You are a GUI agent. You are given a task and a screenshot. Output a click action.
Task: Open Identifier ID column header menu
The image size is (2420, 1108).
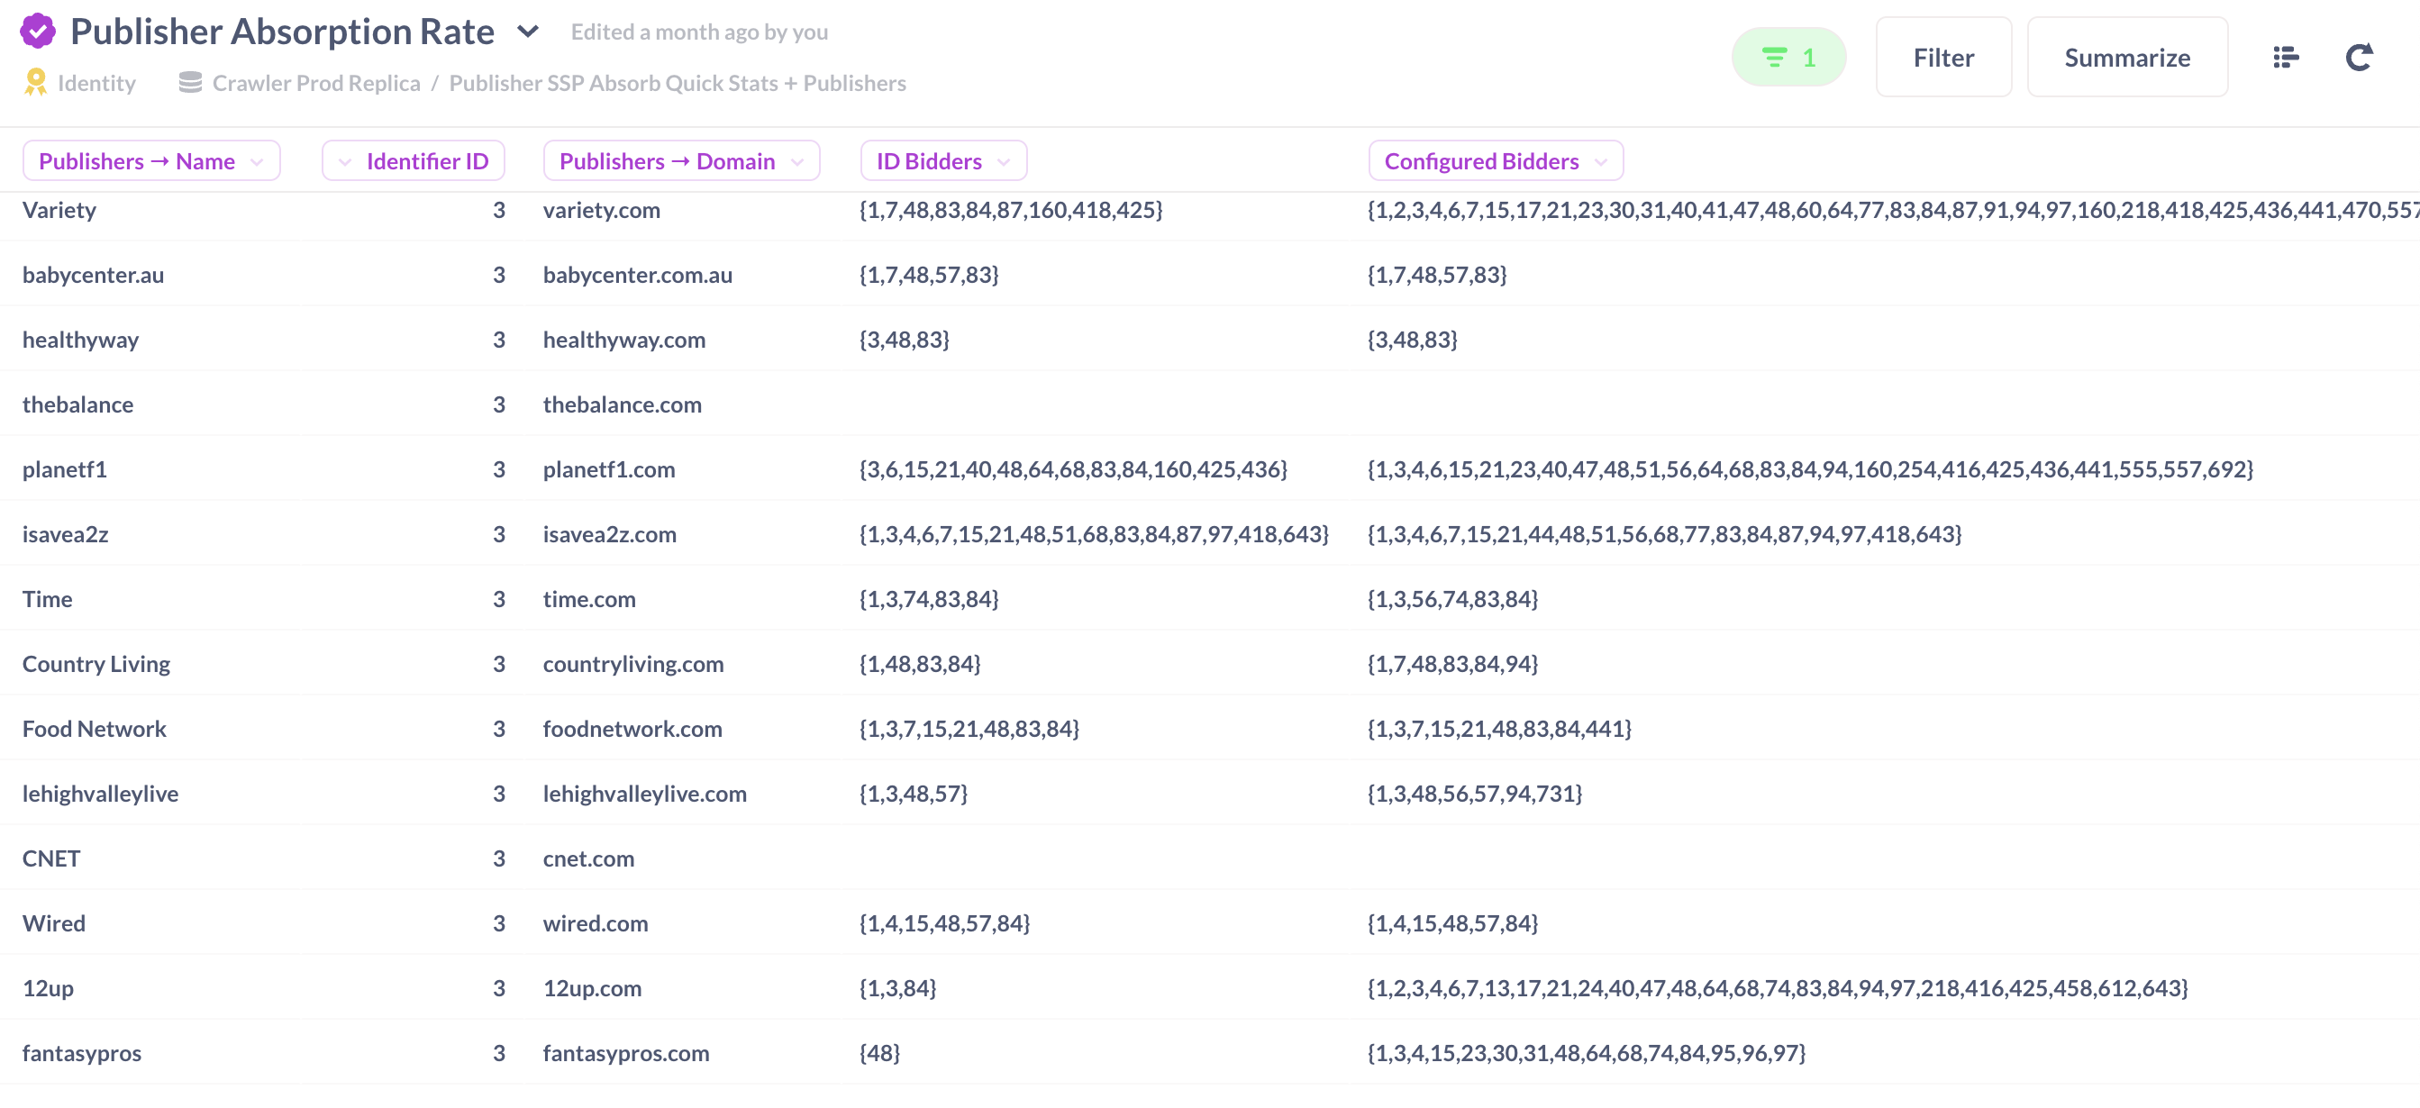414,161
